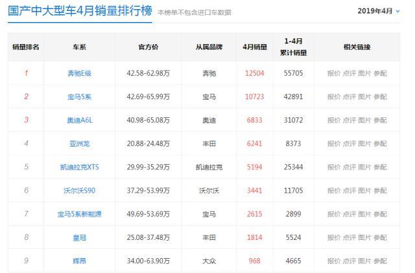Click 点评 link in the 奔驰E级 row
The width and height of the screenshot is (415, 273).
click(x=350, y=73)
